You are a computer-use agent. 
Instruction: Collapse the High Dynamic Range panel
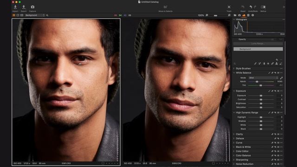(x=234, y=113)
